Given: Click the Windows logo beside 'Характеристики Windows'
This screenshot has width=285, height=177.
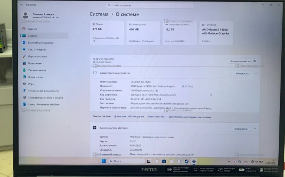Looking at the screenshot, I should coord(95,128).
